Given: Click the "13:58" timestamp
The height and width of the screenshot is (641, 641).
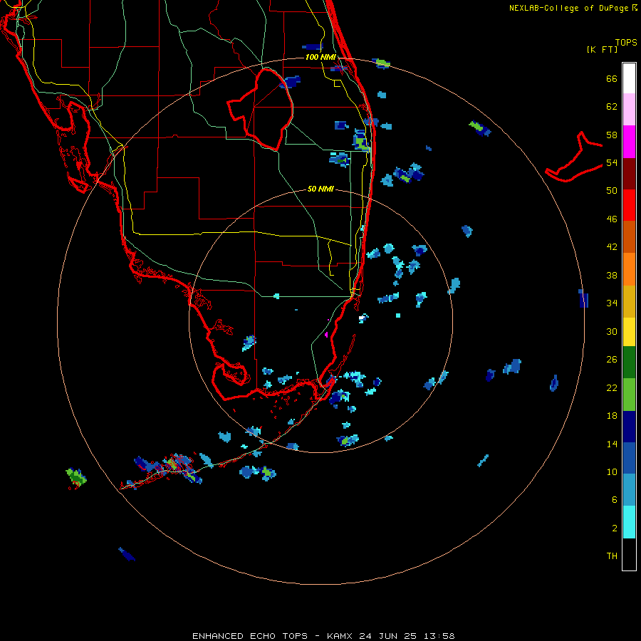Looking at the screenshot, I should pyautogui.click(x=438, y=636).
